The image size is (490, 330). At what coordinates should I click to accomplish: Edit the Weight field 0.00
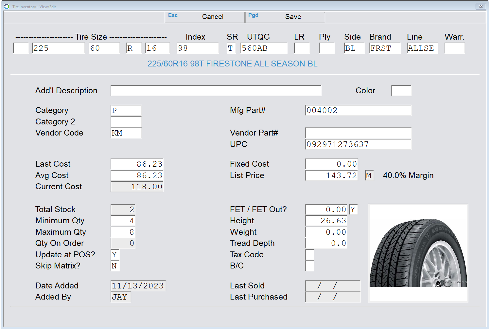click(x=326, y=232)
